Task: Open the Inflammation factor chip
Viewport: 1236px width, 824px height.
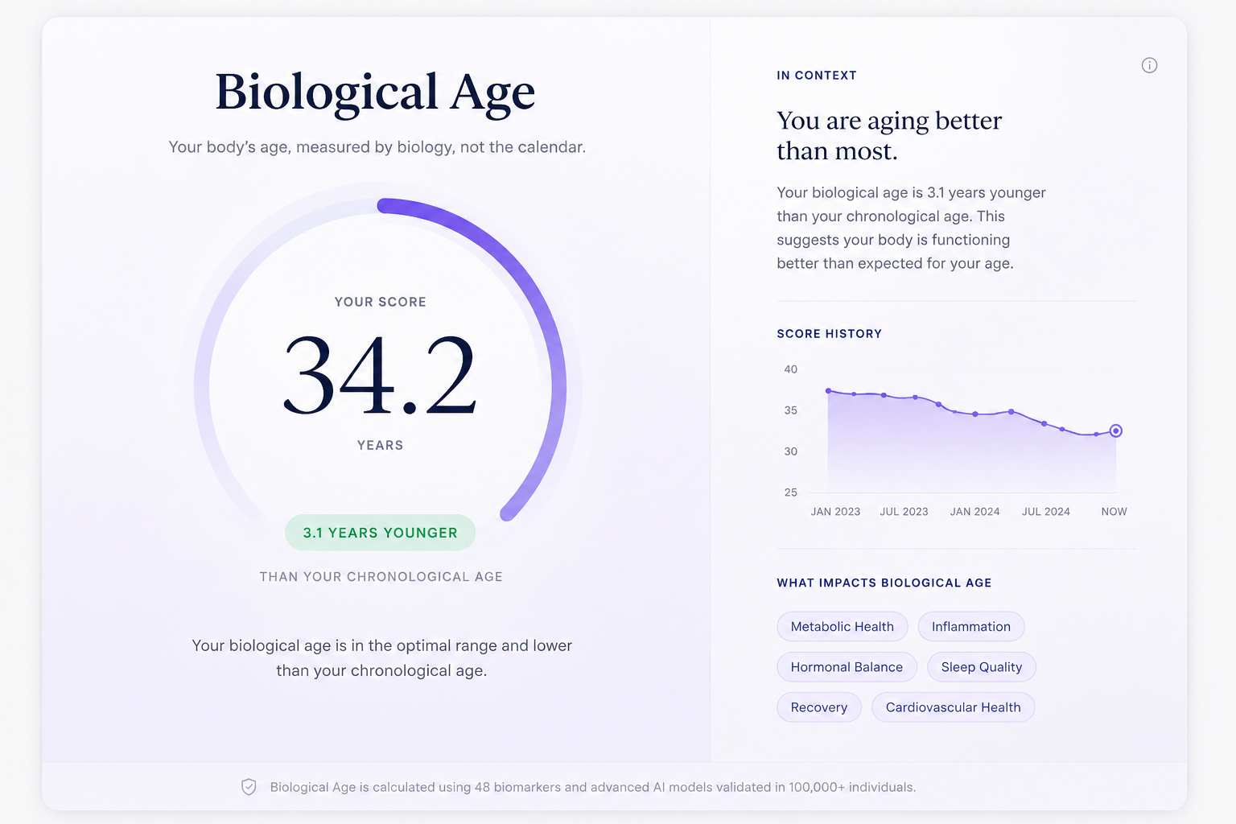Action: click(970, 627)
